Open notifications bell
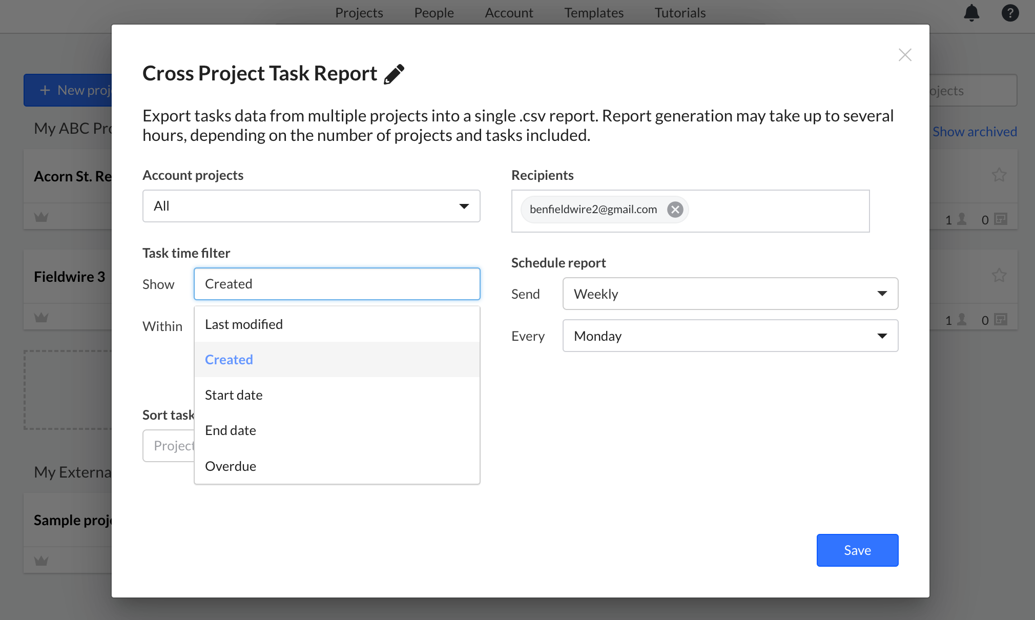 tap(971, 12)
